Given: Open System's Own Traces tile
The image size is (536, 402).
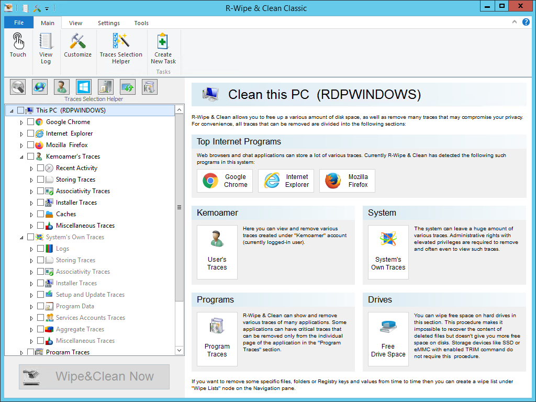Looking at the screenshot, I should point(388,252).
